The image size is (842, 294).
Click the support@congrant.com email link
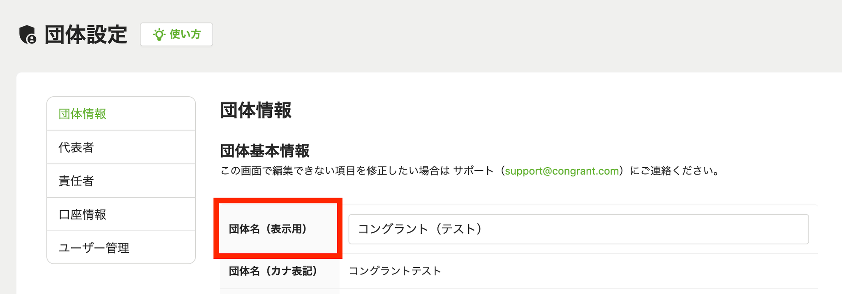click(562, 171)
